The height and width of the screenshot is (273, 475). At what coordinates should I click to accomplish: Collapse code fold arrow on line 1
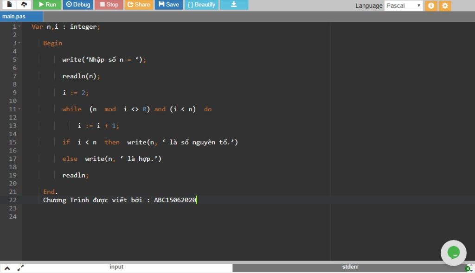pyautogui.click(x=19, y=27)
